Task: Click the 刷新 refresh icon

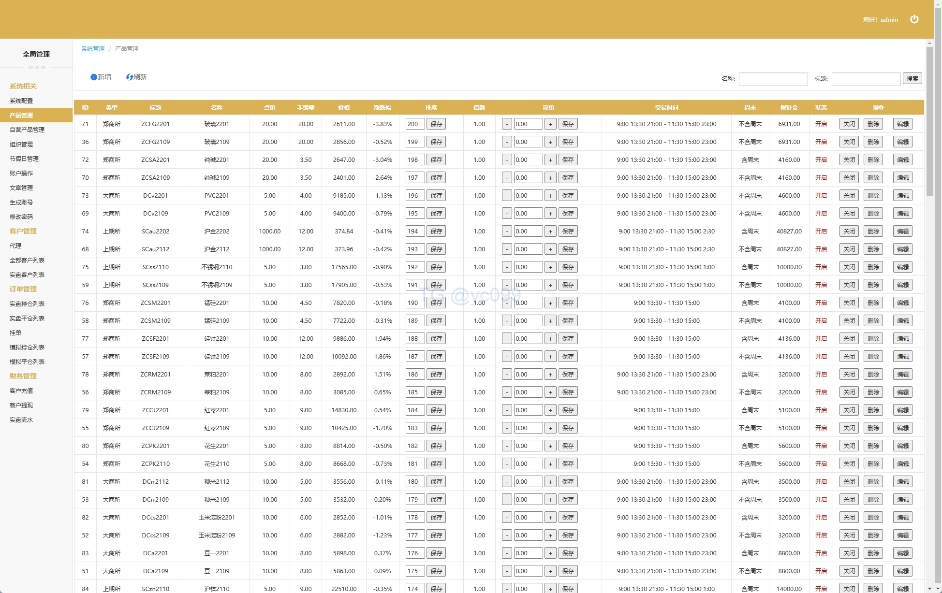Action: 129,77
